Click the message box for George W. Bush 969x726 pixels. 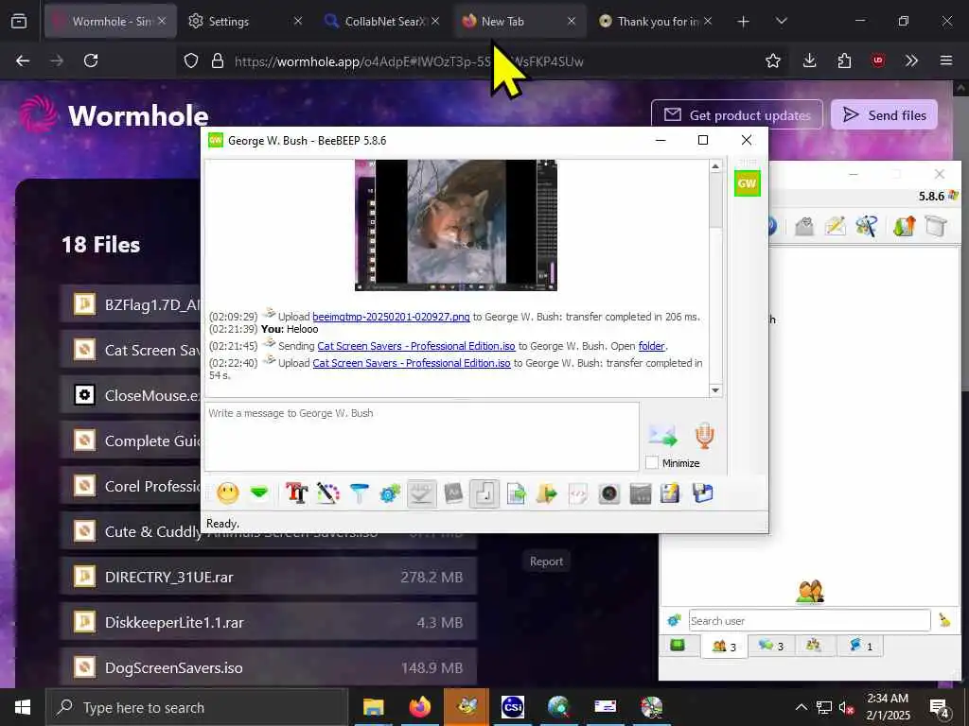(x=421, y=437)
